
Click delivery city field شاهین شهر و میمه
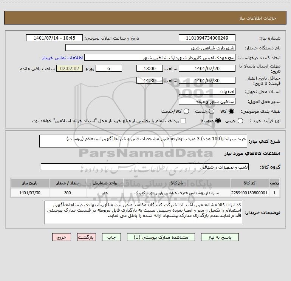(207, 101)
